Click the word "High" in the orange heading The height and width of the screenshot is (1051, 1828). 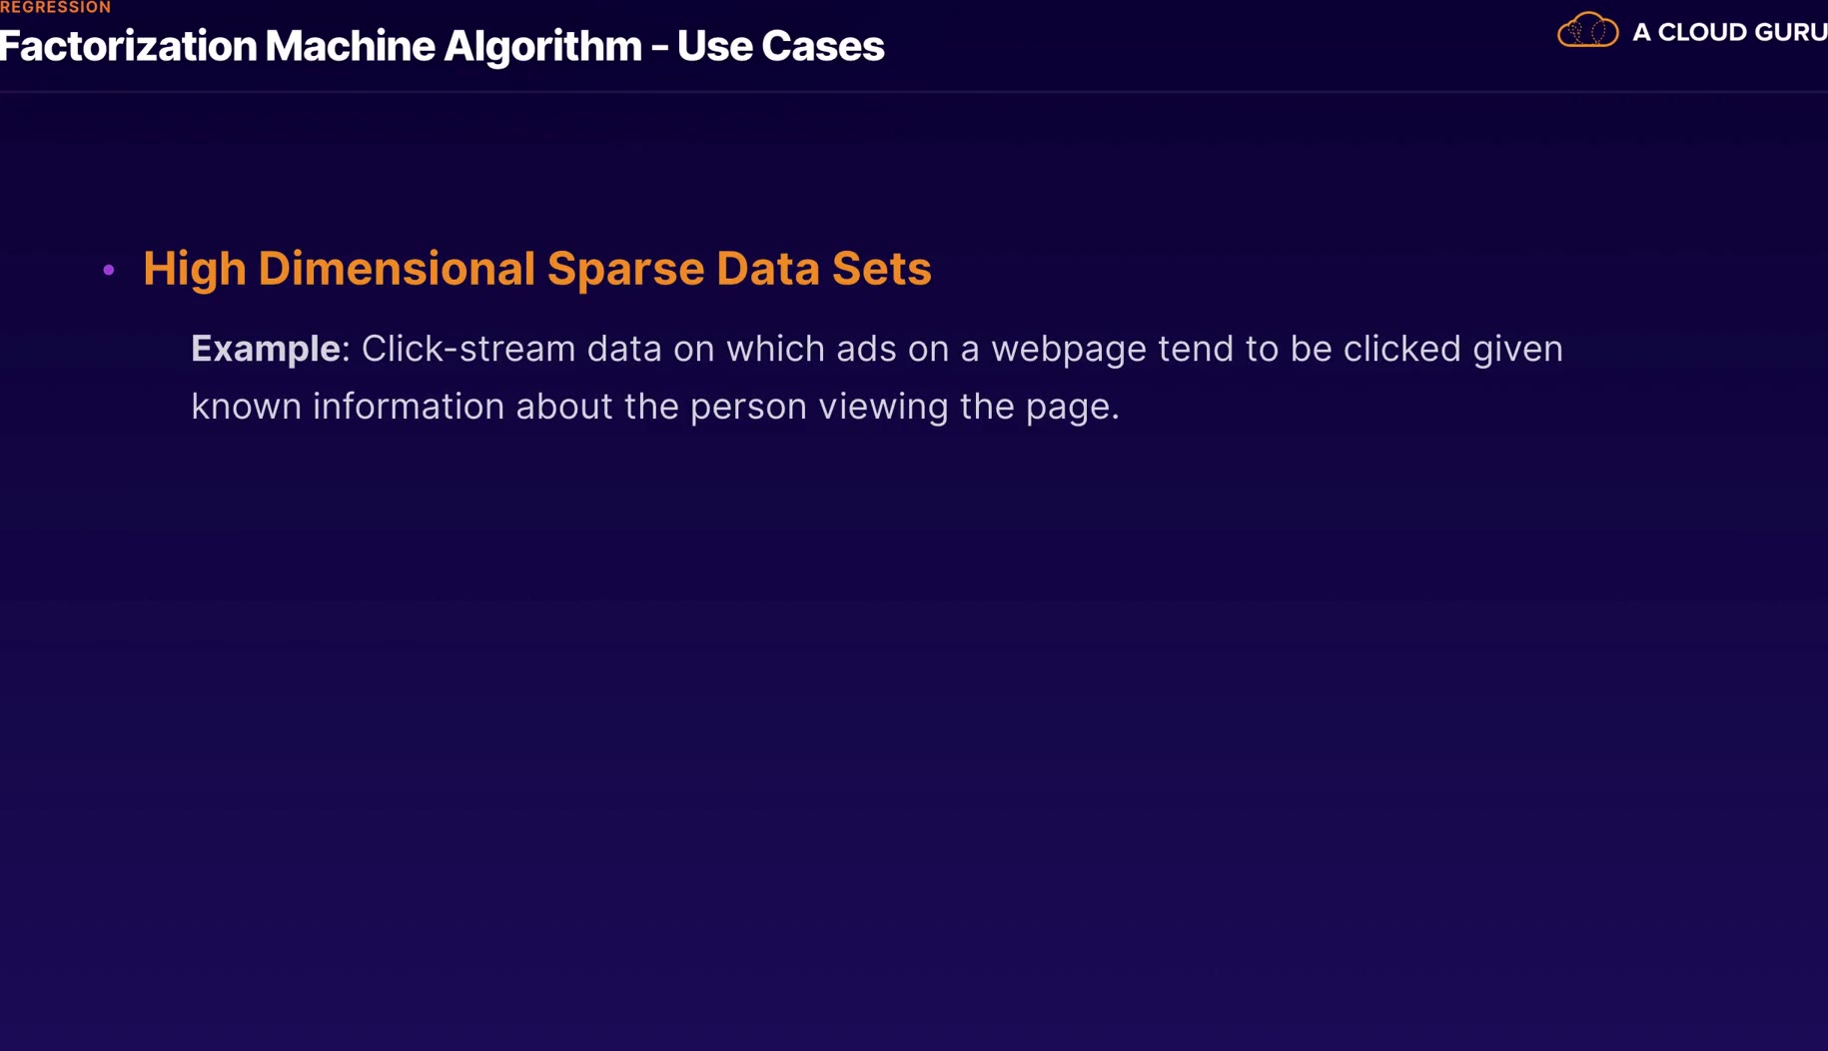point(194,269)
